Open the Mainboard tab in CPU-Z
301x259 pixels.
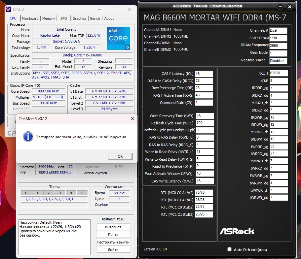(x=30, y=18)
